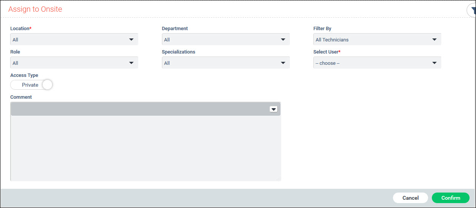Open the Location dropdown
Image resolution: width=476 pixels, height=208 pixels.
(x=74, y=40)
